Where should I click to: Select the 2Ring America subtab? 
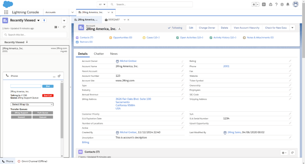[87, 20]
